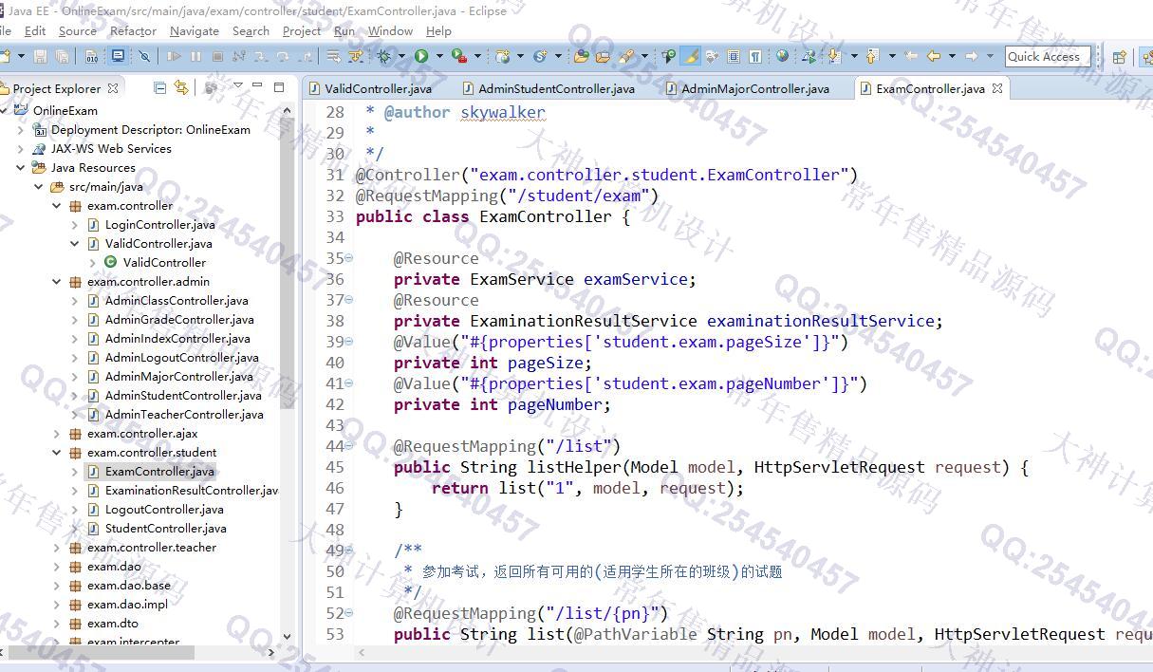Select StudentController.java in the tree

[x=165, y=528]
